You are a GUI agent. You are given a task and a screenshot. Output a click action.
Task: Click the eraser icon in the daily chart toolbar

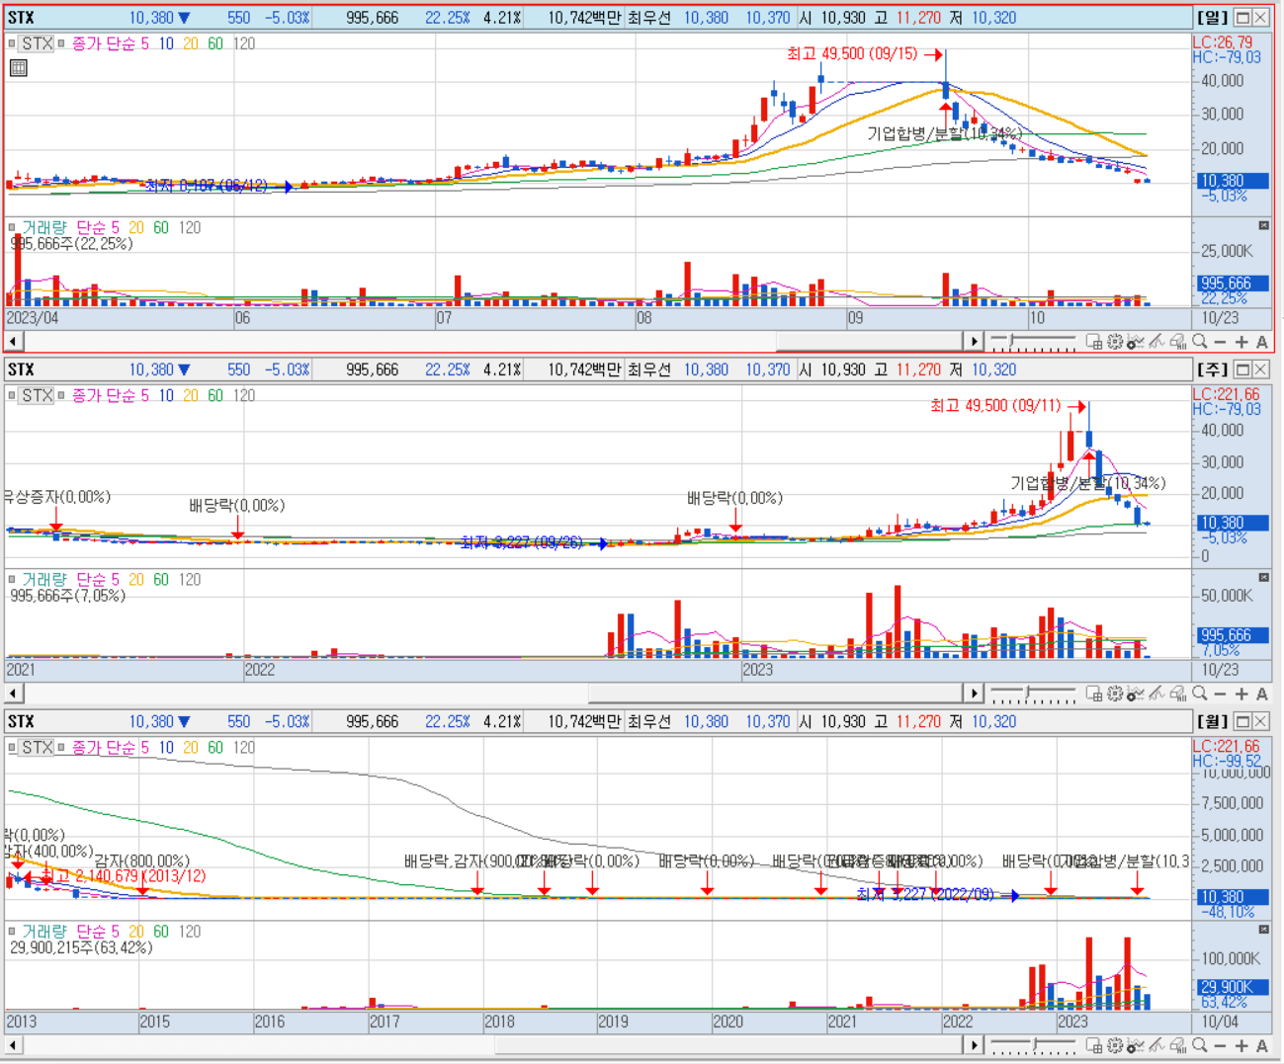pos(1177,342)
